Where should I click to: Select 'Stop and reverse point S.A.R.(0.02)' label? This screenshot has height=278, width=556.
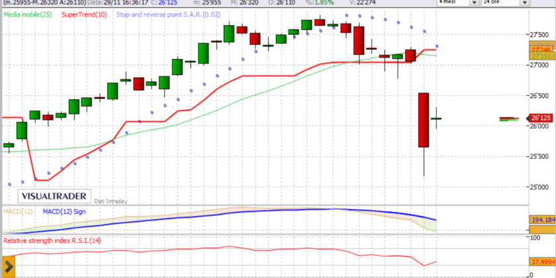(x=168, y=15)
